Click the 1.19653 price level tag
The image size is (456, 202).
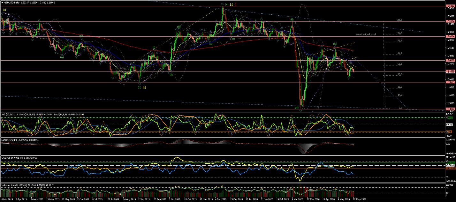coord(450,82)
